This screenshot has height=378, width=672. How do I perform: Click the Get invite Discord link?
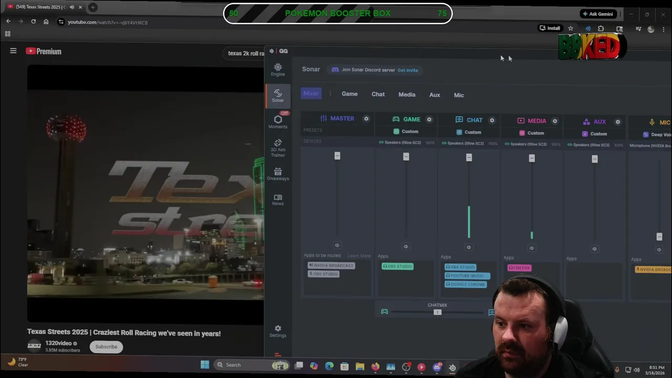coord(408,70)
